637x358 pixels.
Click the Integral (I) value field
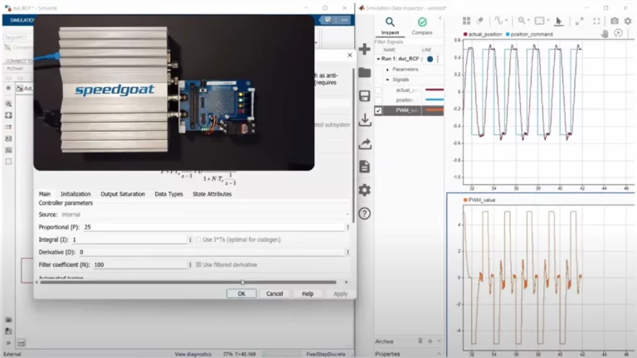click(129, 239)
